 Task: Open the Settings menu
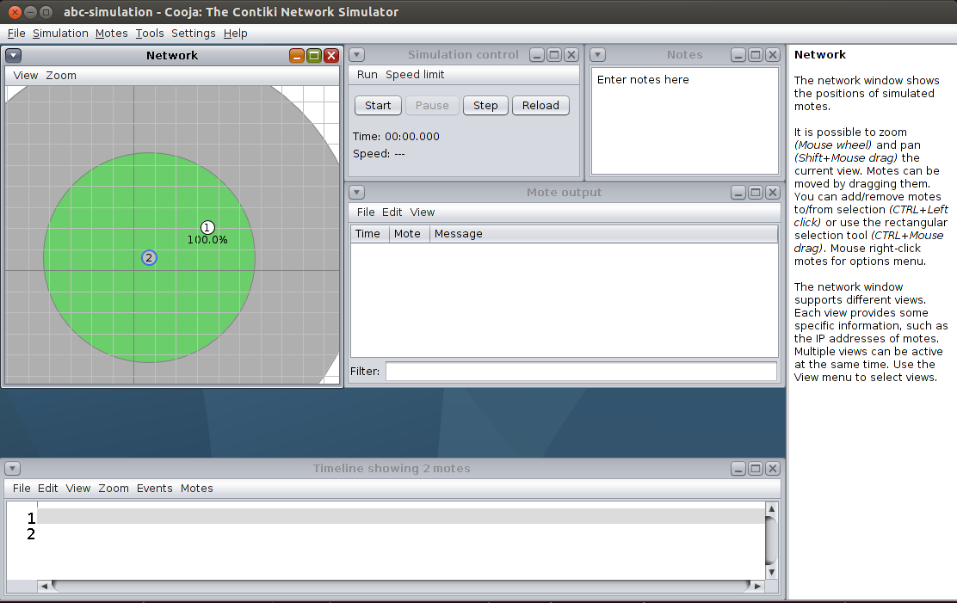coord(194,34)
